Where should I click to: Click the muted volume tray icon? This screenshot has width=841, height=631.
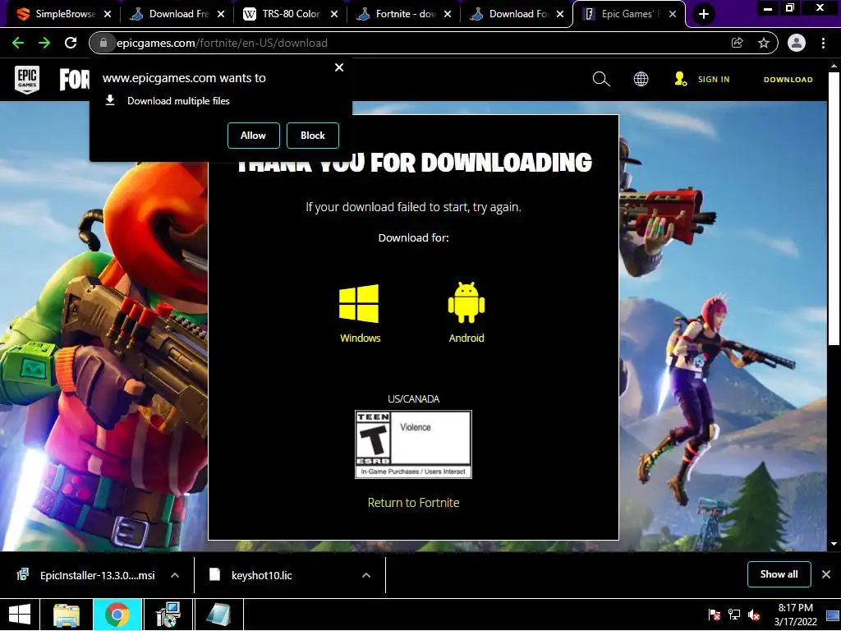tap(755, 615)
